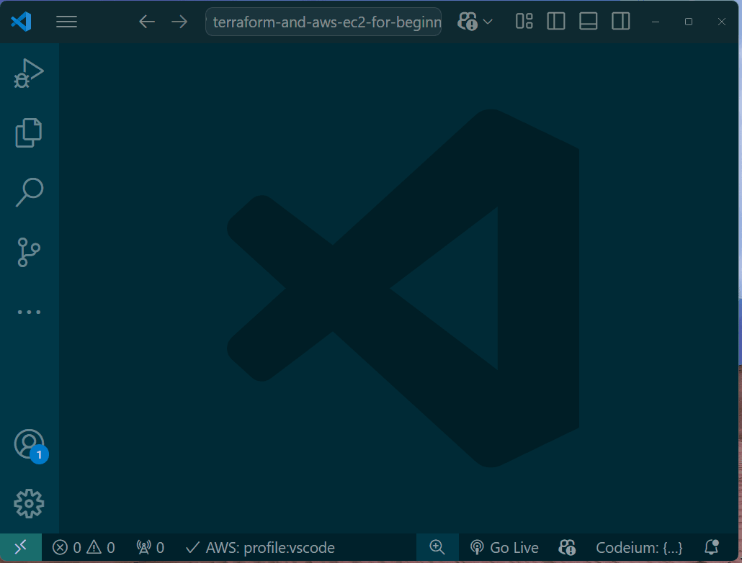Viewport: 742px width, 563px height.
Task: Click the terraform-and-aws-ec2 command center search box
Action: (x=323, y=22)
